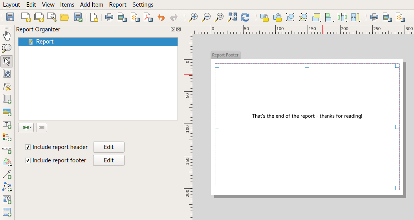Screen dimensions: 414x220
Task: Select the Pan Layout hand tool
Action: pos(7,36)
